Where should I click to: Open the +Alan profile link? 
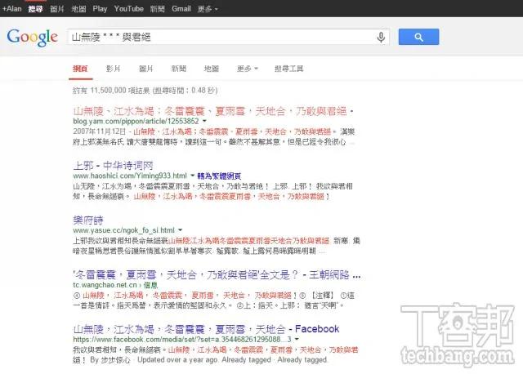pyautogui.click(x=12, y=9)
